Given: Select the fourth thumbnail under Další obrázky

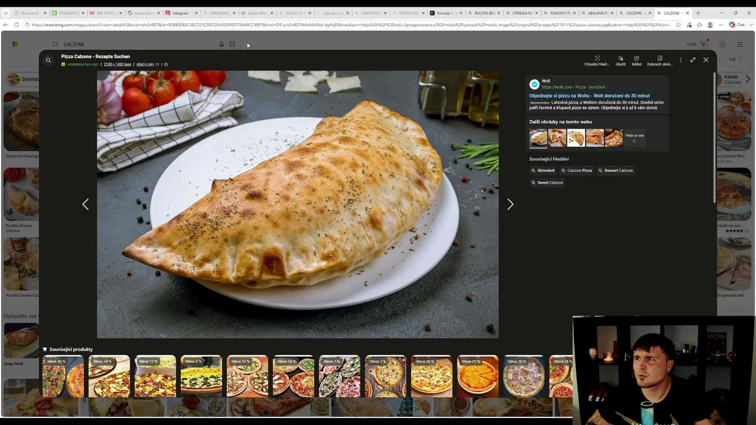Looking at the screenshot, I should pos(595,138).
